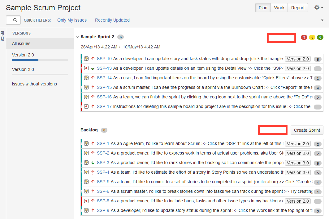
Task: Expand the EPICS side panel
Action: click(2, 36)
